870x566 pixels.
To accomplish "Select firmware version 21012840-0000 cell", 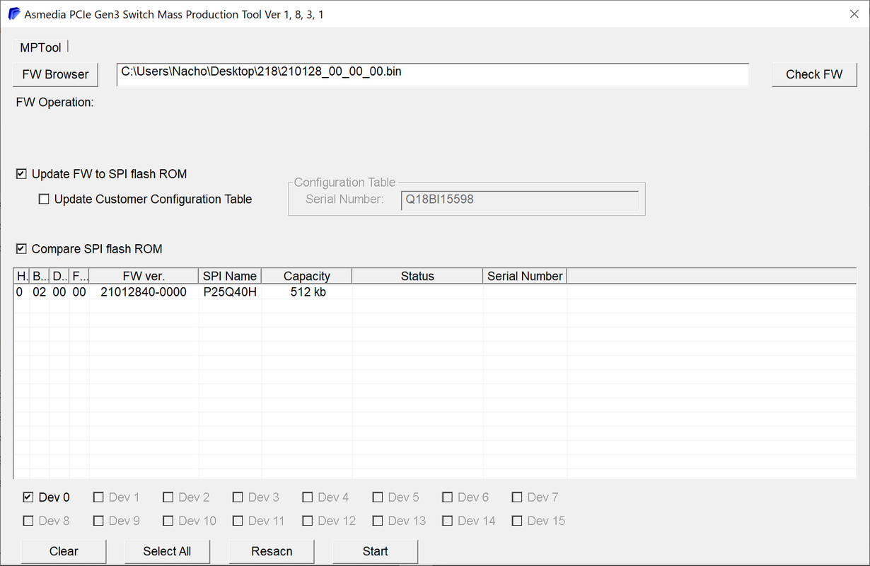I will click(x=144, y=291).
